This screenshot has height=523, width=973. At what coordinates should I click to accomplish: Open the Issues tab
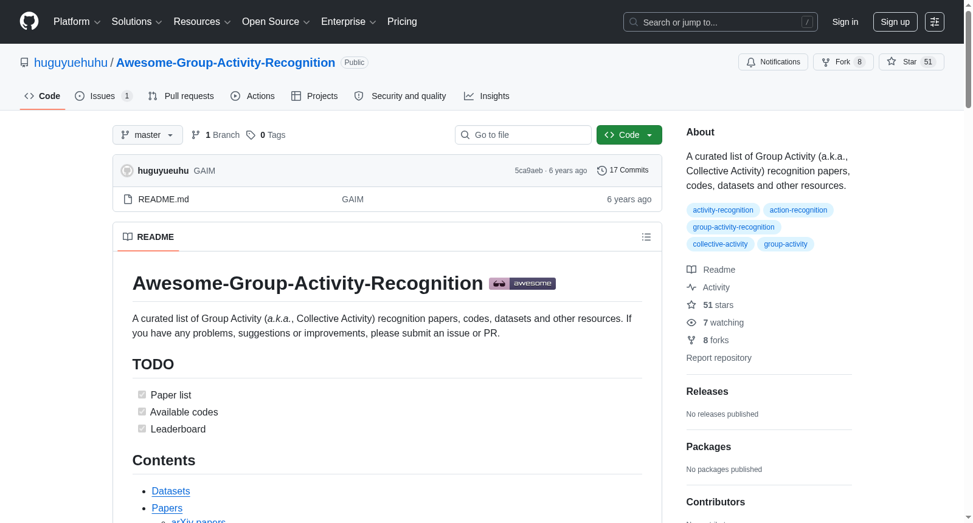click(103, 96)
